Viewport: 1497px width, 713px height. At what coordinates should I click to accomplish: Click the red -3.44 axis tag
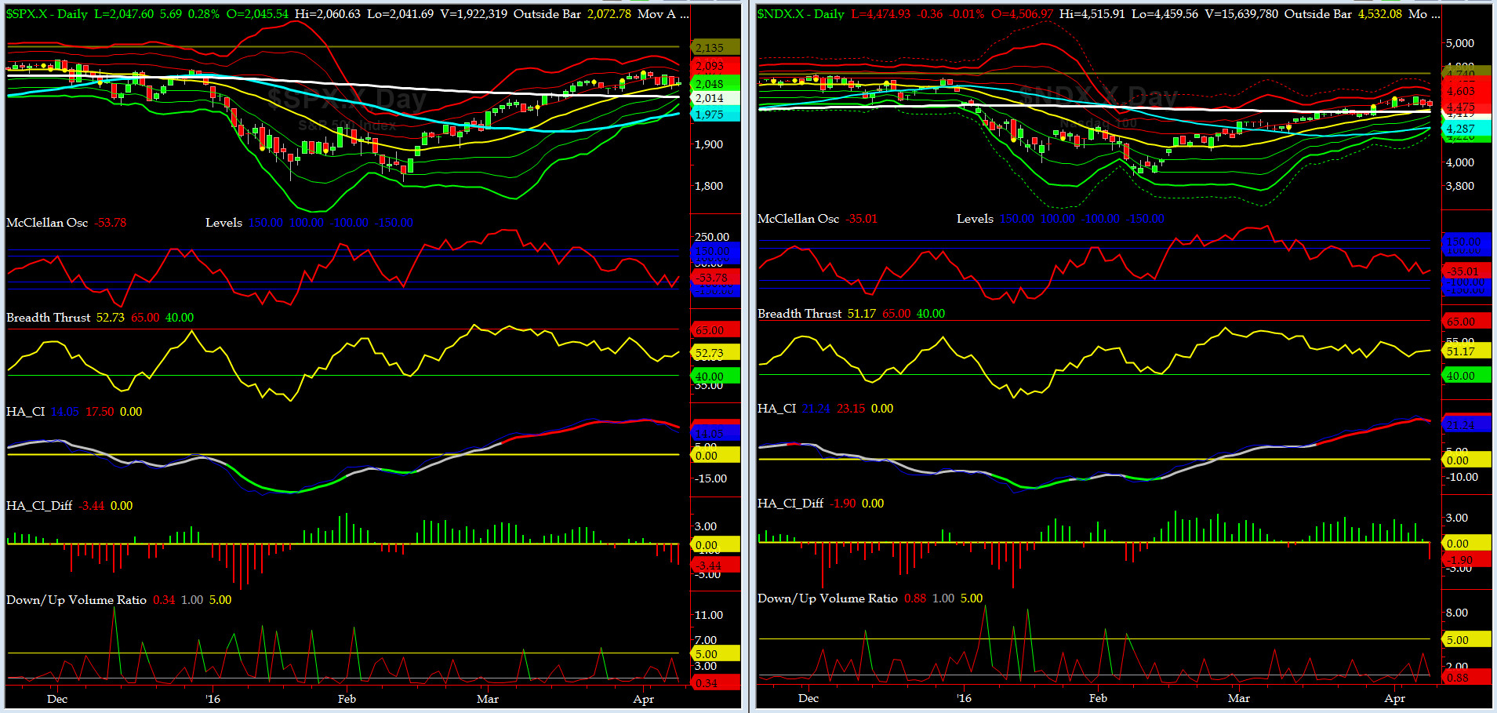coord(714,564)
